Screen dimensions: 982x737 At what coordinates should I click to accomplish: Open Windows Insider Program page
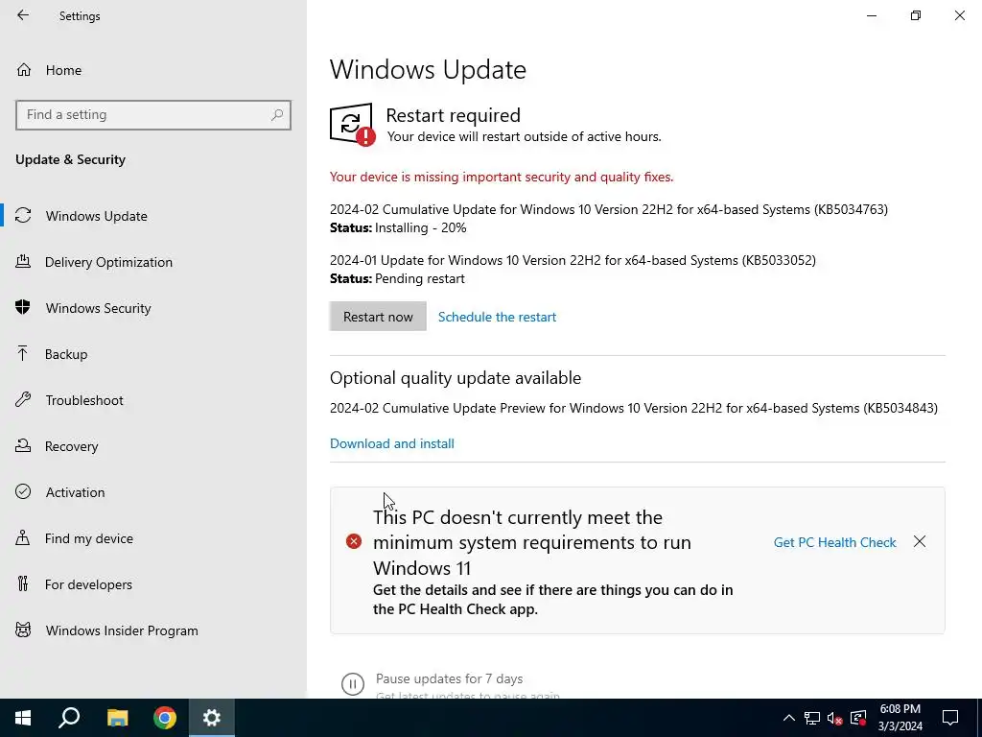pos(122,630)
